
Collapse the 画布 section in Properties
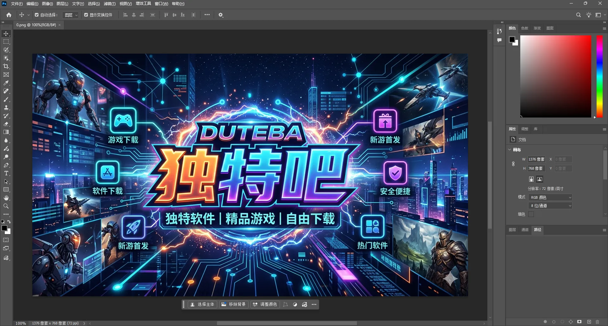tap(510, 150)
